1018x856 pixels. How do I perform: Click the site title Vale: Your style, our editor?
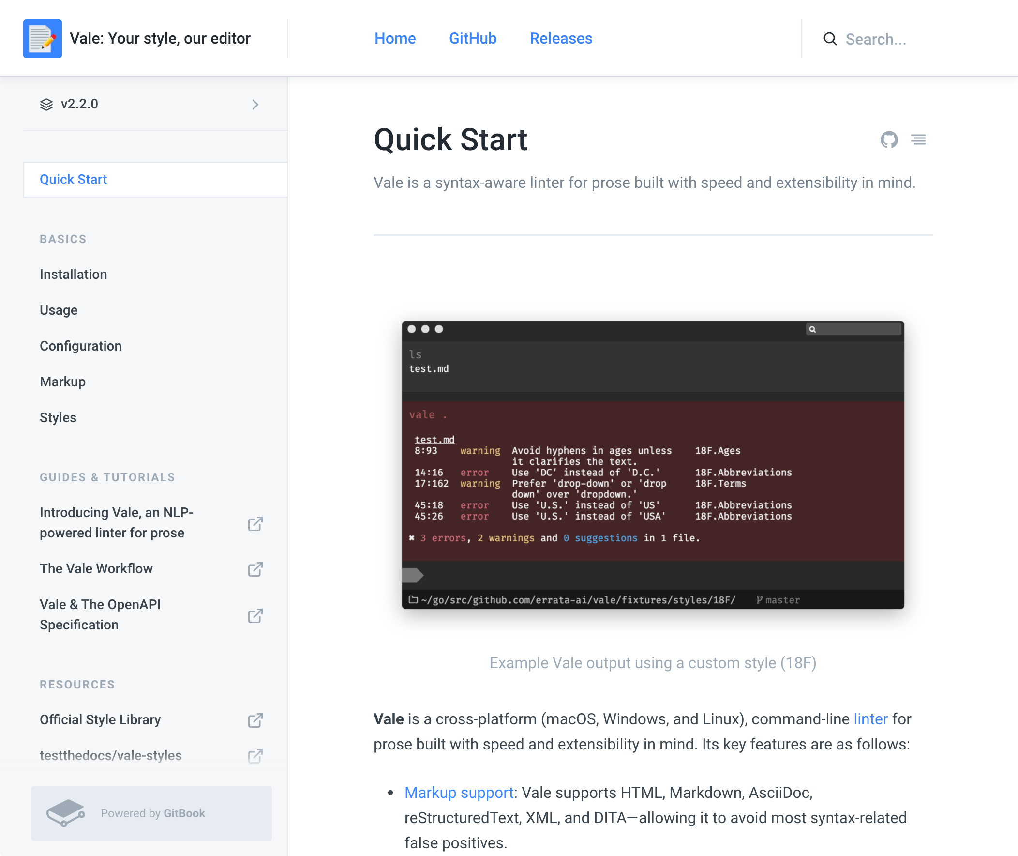[x=160, y=38]
